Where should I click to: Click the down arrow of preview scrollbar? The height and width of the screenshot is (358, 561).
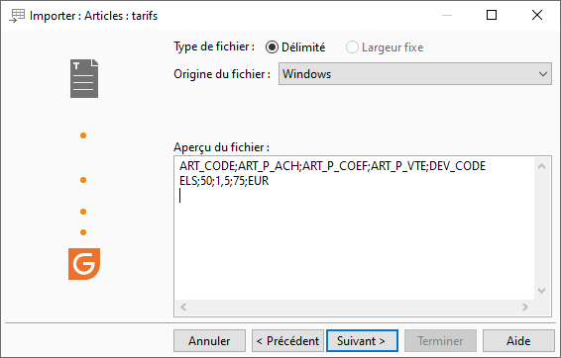click(x=542, y=291)
